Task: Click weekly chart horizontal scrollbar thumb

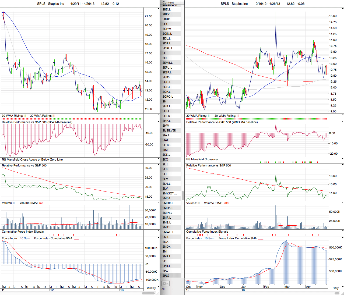Action: (148, 293)
